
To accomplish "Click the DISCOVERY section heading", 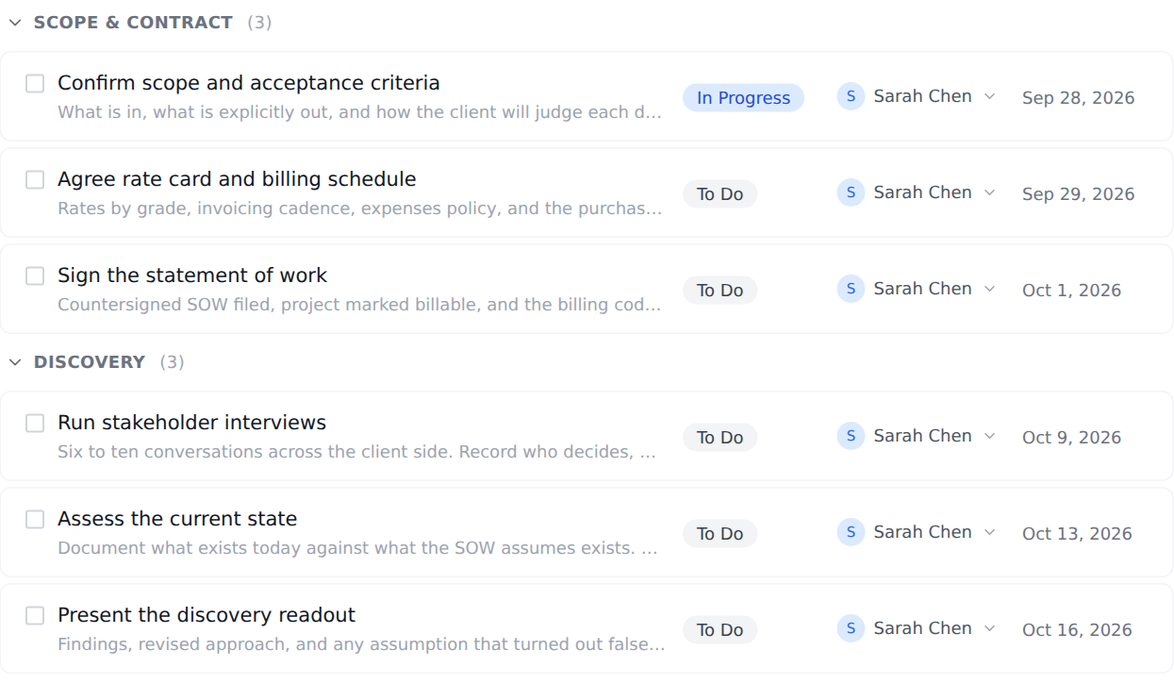I will 90,362.
